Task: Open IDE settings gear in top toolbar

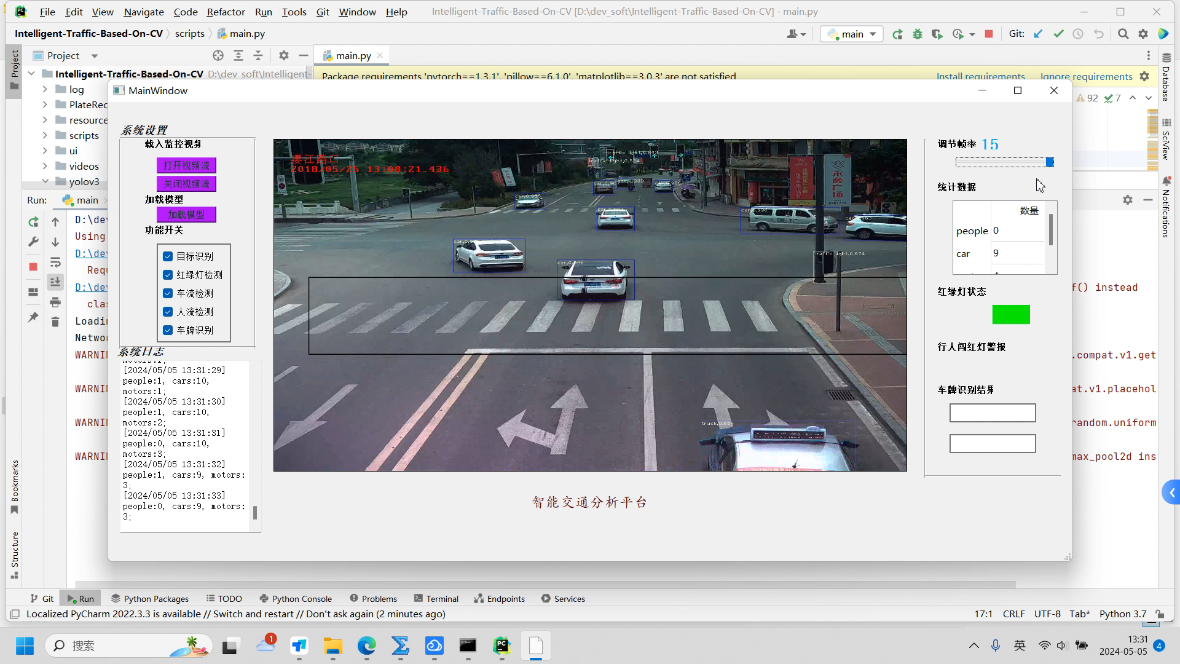Action: coord(1143,34)
